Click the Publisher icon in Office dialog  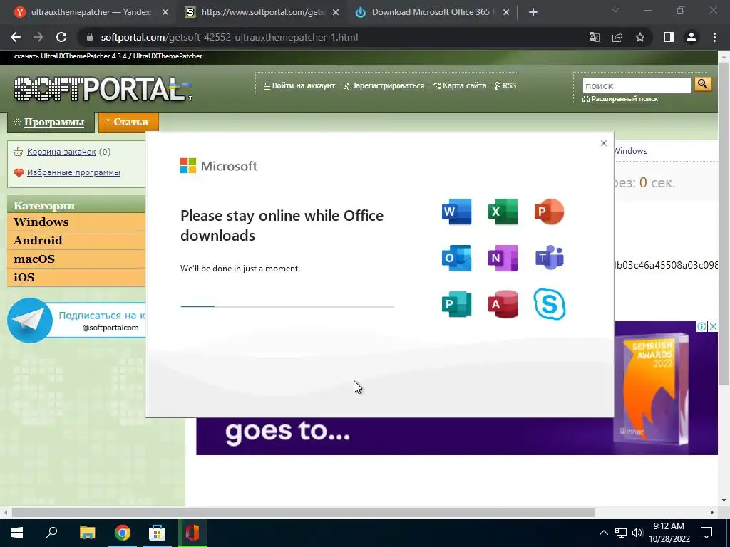pos(456,304)
